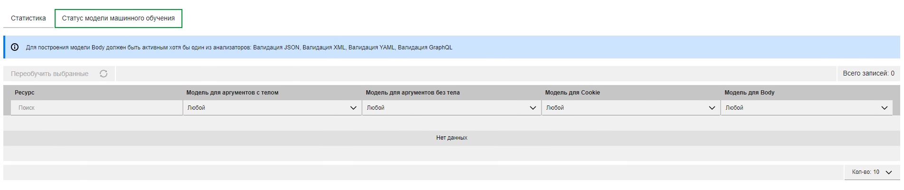
Task: Click the Ресурс column header
Action: pyautogui.click(x=25, y=93)
